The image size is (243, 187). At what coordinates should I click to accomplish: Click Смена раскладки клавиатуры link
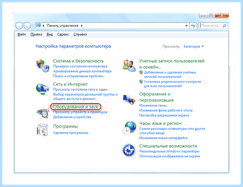click(x=173, y=131)
